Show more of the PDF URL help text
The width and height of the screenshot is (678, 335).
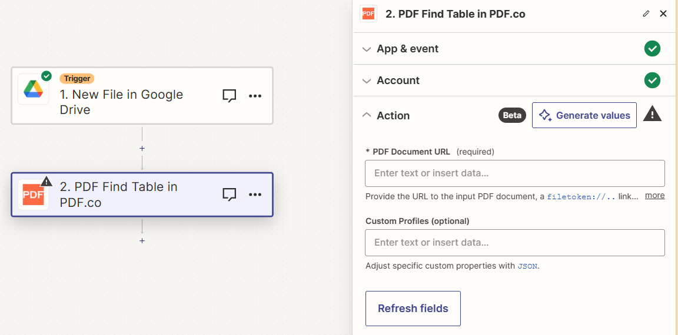654,196
